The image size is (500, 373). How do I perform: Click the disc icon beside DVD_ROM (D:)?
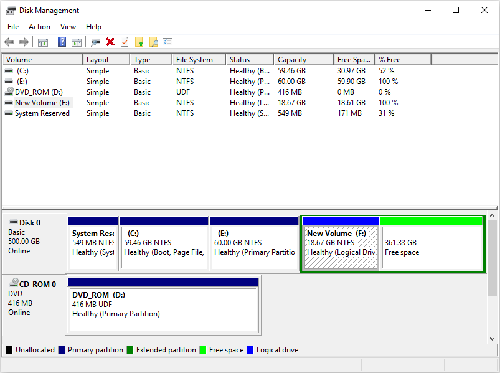(x=9, y=92)
